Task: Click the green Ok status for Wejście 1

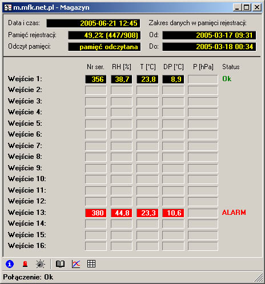Action: coord(227,79)
